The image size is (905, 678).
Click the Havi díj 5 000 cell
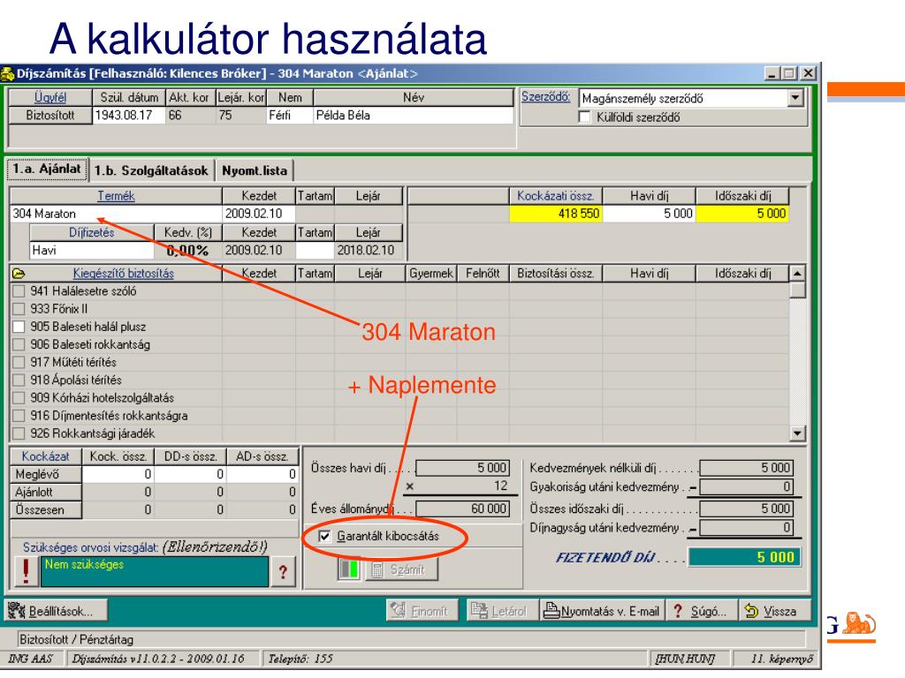pyautogui.click(x=649, y=214)
